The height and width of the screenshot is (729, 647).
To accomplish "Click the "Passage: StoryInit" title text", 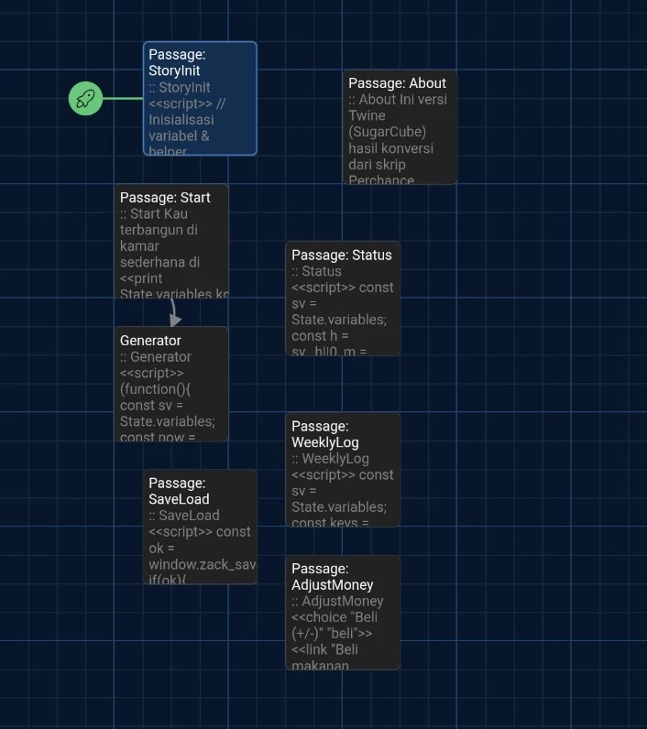I will (177, 62).
